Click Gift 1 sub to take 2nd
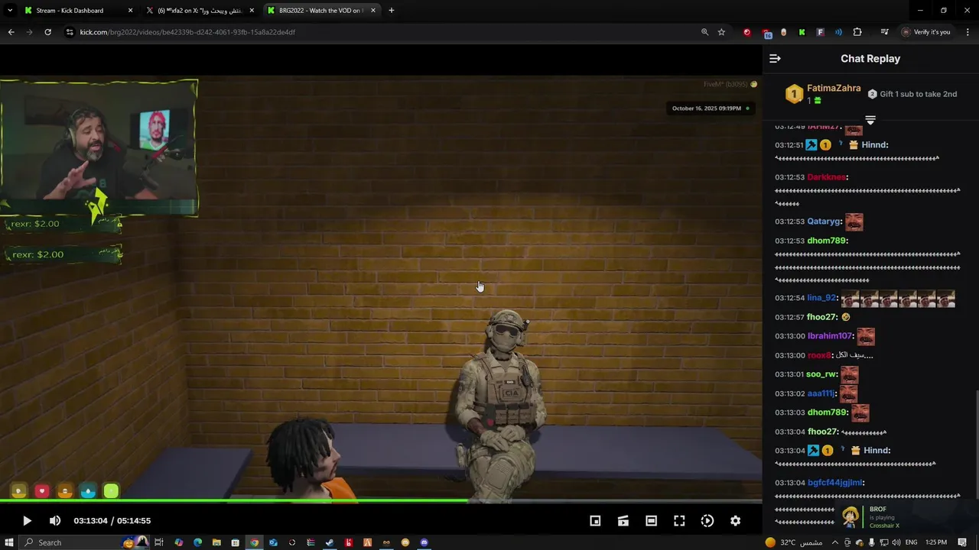This screenshot has height=550, width=979. point(912,94)
